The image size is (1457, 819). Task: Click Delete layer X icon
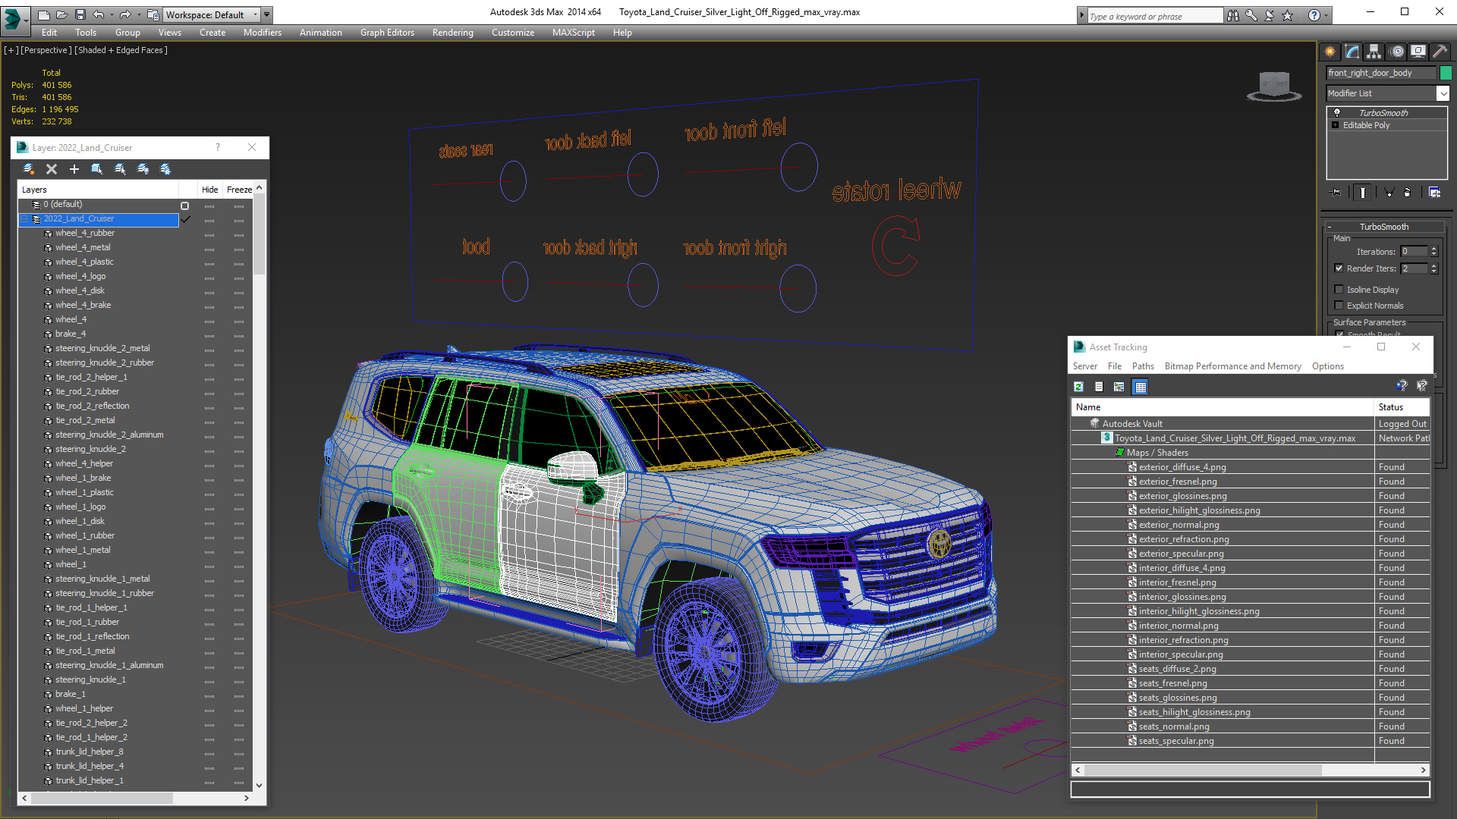[52, 169]
